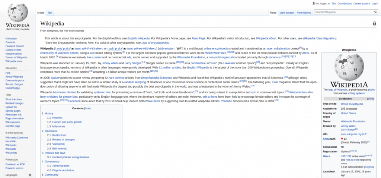Click citation reference [4]
Screen dimensions: 381x178
pyautogui.click(x=301, y=48)
